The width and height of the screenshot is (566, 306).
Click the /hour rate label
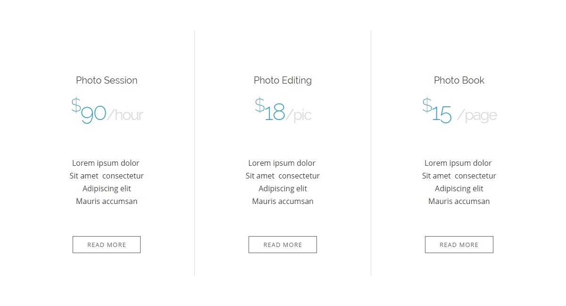(125, 115)
